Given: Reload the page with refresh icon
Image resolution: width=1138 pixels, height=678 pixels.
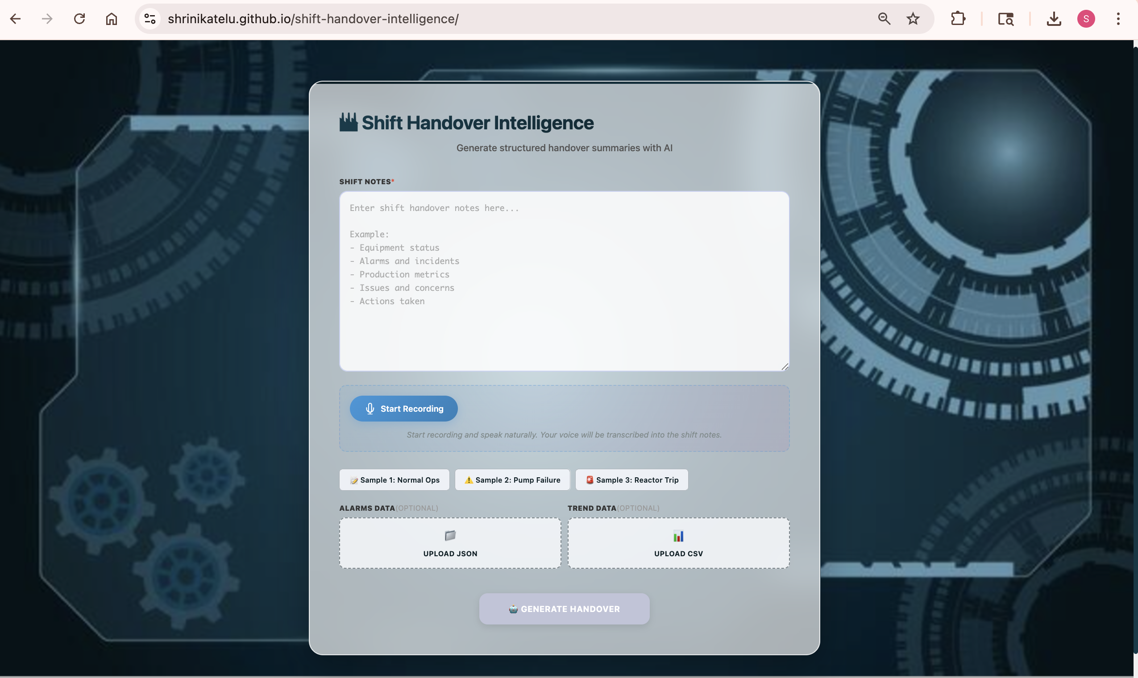Looking at the screenshot, I should [79, 19].
